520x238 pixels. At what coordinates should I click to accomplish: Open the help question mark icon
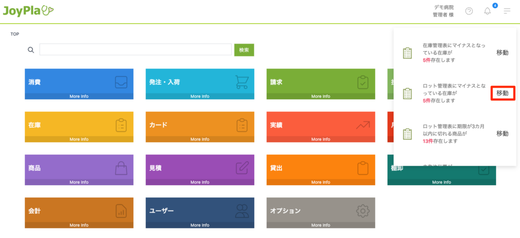click(x=469, y=11)
